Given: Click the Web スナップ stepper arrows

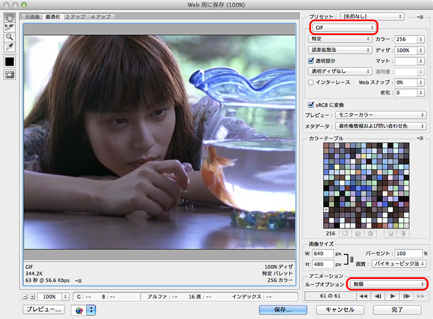Looking at the screenshot, I should pos(421,82).
